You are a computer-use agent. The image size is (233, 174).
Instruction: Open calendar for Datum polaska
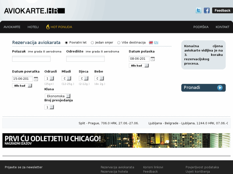point(153,59)
